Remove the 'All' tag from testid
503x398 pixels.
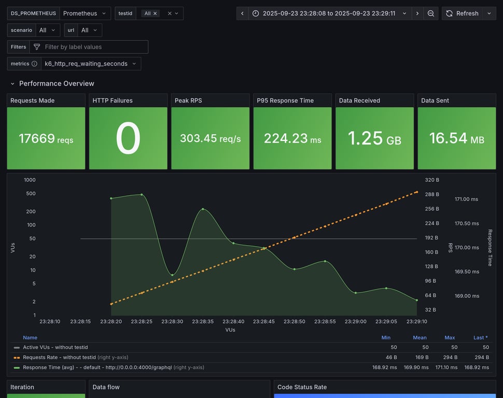(x=155, y=13)
